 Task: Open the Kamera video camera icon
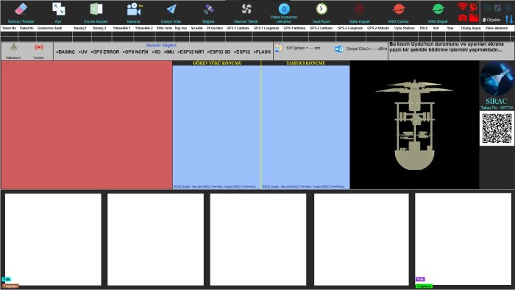[x=134, y=10]
